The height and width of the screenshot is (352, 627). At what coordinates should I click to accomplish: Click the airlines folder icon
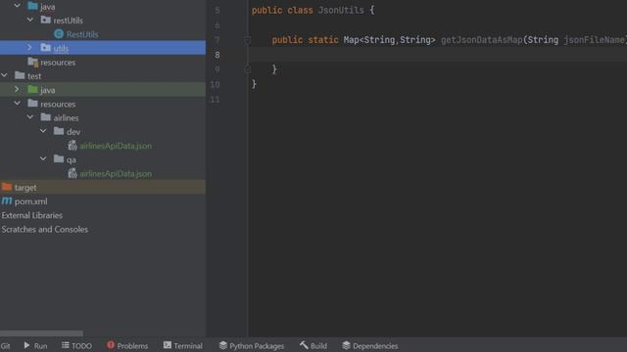tap(46, 117)
